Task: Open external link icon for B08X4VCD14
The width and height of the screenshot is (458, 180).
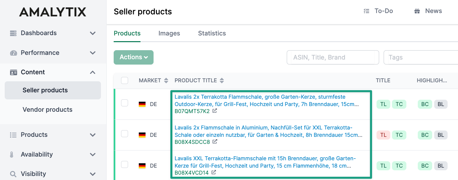Action: click(x=214, y=173)
